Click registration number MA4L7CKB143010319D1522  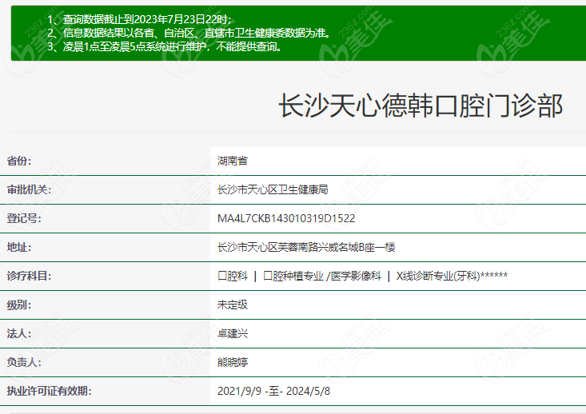pos(286,218)
